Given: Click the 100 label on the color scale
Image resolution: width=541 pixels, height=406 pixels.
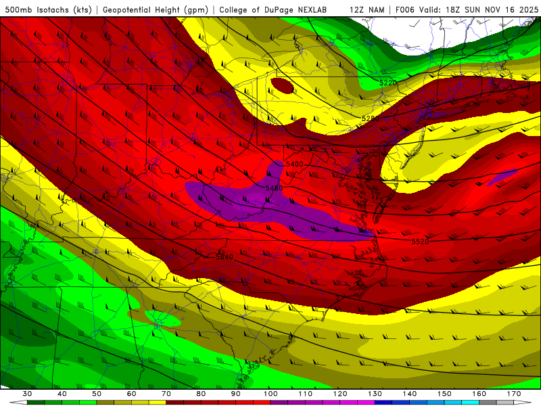Looking at the screenshot, I should click(270, 394).
